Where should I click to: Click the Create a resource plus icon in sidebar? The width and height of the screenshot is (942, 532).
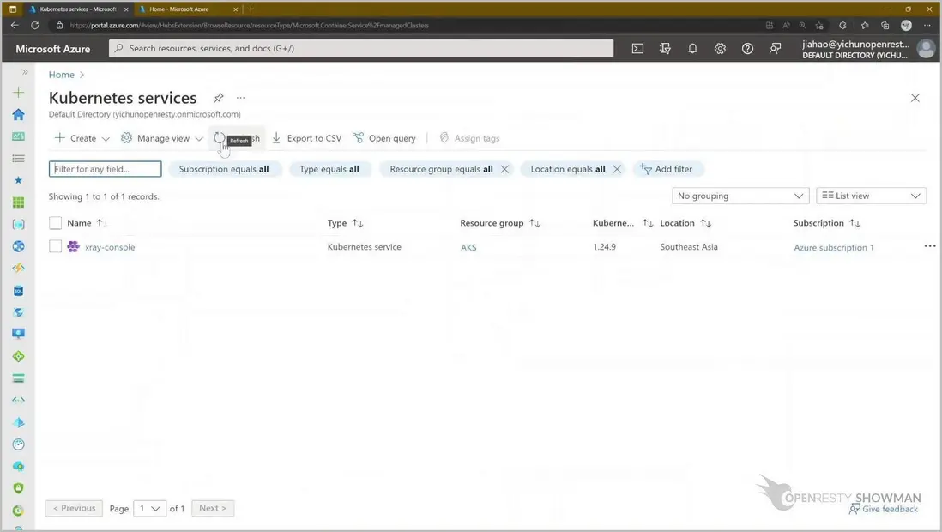coord(19,92)
